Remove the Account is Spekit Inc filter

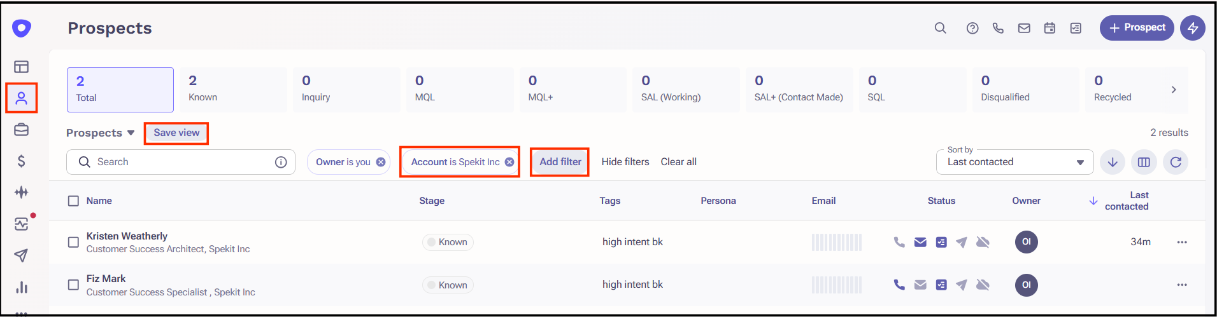click(509, 162)
